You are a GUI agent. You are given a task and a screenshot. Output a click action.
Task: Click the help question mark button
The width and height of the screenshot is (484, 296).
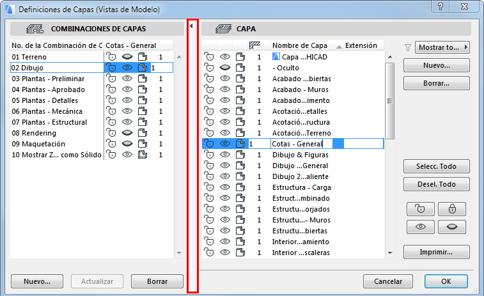(441, 6)
